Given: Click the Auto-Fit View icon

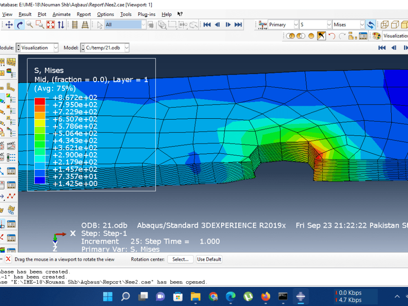Looking at the screenshot, I should [x=51, y=25].
